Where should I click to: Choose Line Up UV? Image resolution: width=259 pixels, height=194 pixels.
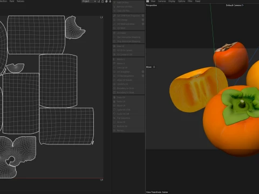(128, 67)
